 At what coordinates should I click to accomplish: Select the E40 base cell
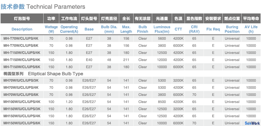[x=89, y=60]
